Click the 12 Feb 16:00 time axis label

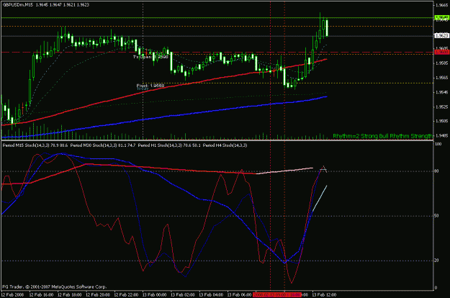point(41,294)
